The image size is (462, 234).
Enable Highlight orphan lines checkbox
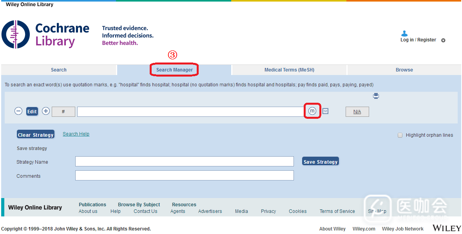(400, 135)
